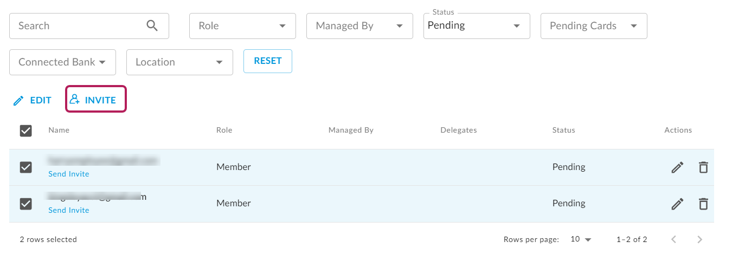The image size is (745, 261).
Task: Click the pencil icon beside EDIT
Action: [x=19, y=101]
